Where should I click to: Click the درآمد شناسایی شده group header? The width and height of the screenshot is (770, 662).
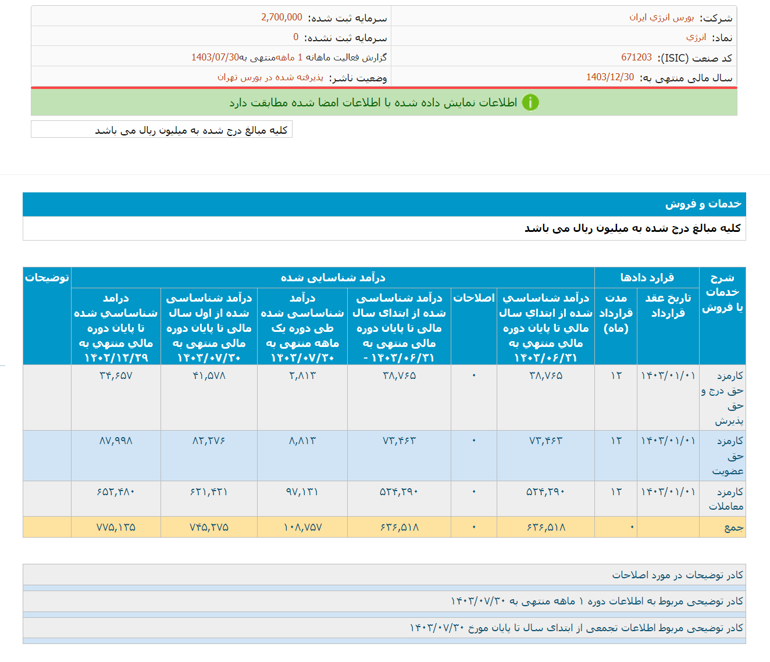(x=333, y=277)
